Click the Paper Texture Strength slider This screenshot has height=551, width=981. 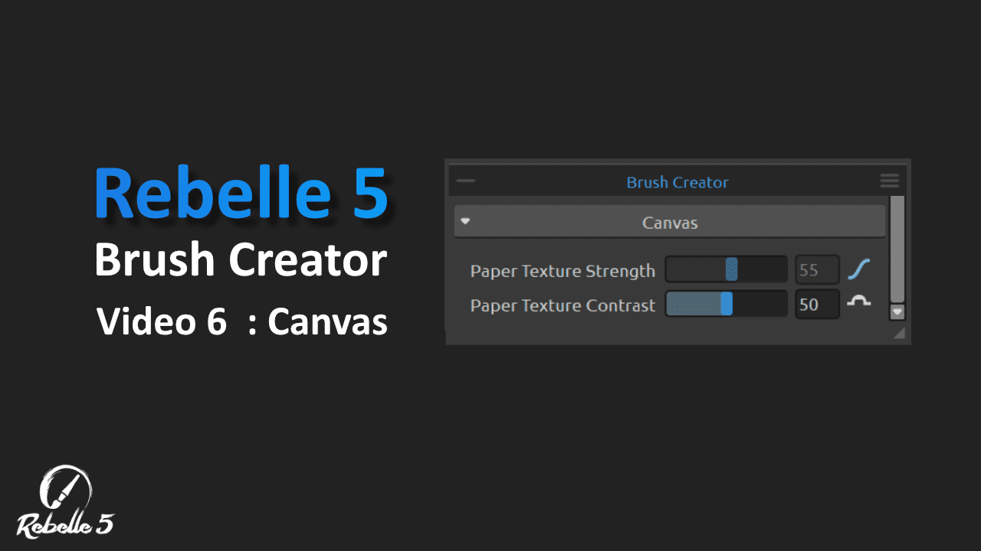pyautogui.click(x=726, y=270)
